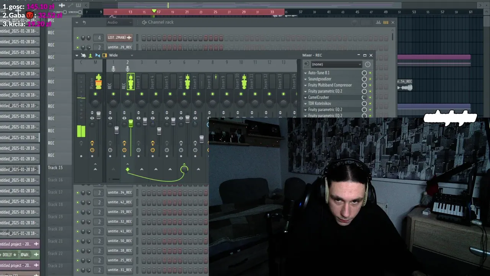This screenshot has height=276, width=490.
Task: Toggle mute LED for untitle..41_REC channel
Action: click(78, 231)
